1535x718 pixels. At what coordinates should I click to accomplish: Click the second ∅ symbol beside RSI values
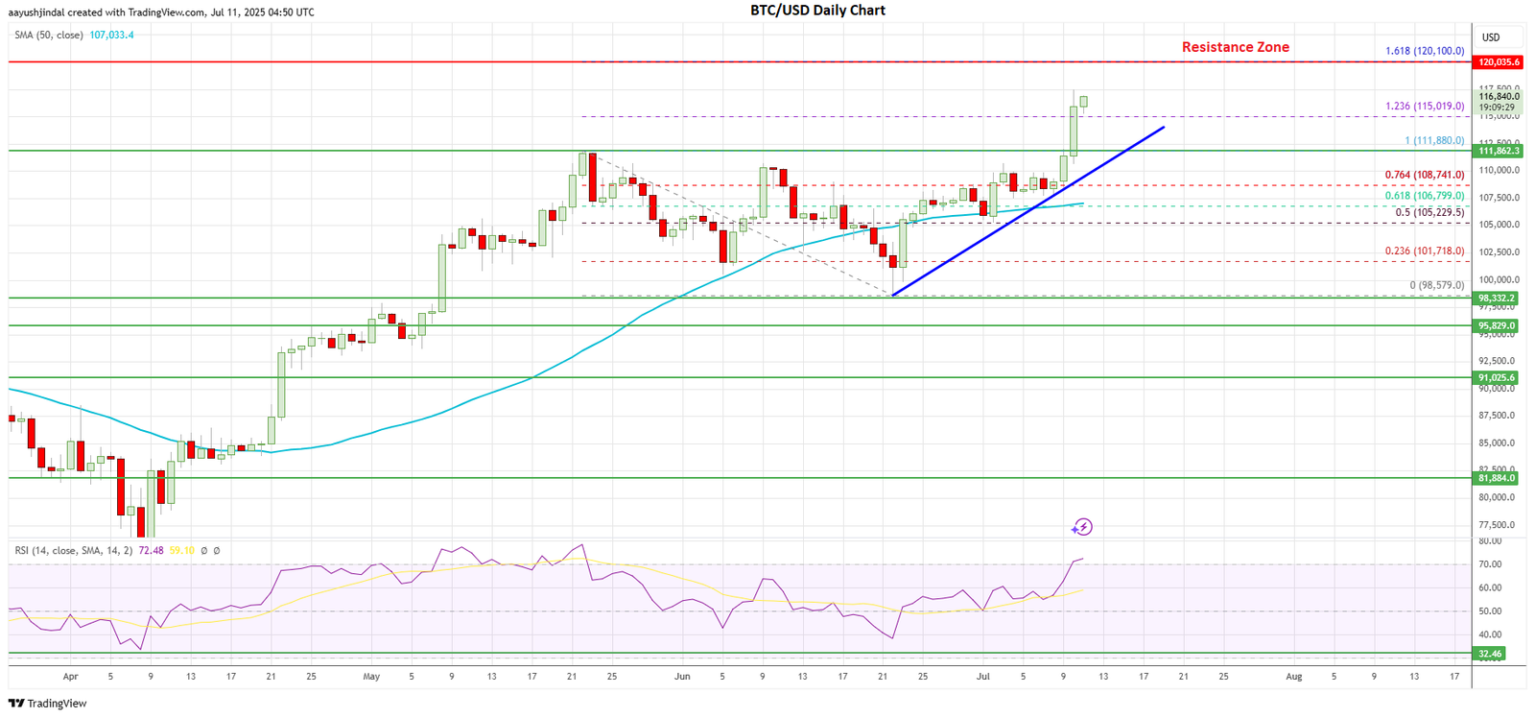click(217, 551)
